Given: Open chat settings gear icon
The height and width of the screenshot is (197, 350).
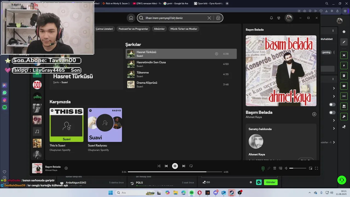Looking at the screenshot, I should 251,182.
